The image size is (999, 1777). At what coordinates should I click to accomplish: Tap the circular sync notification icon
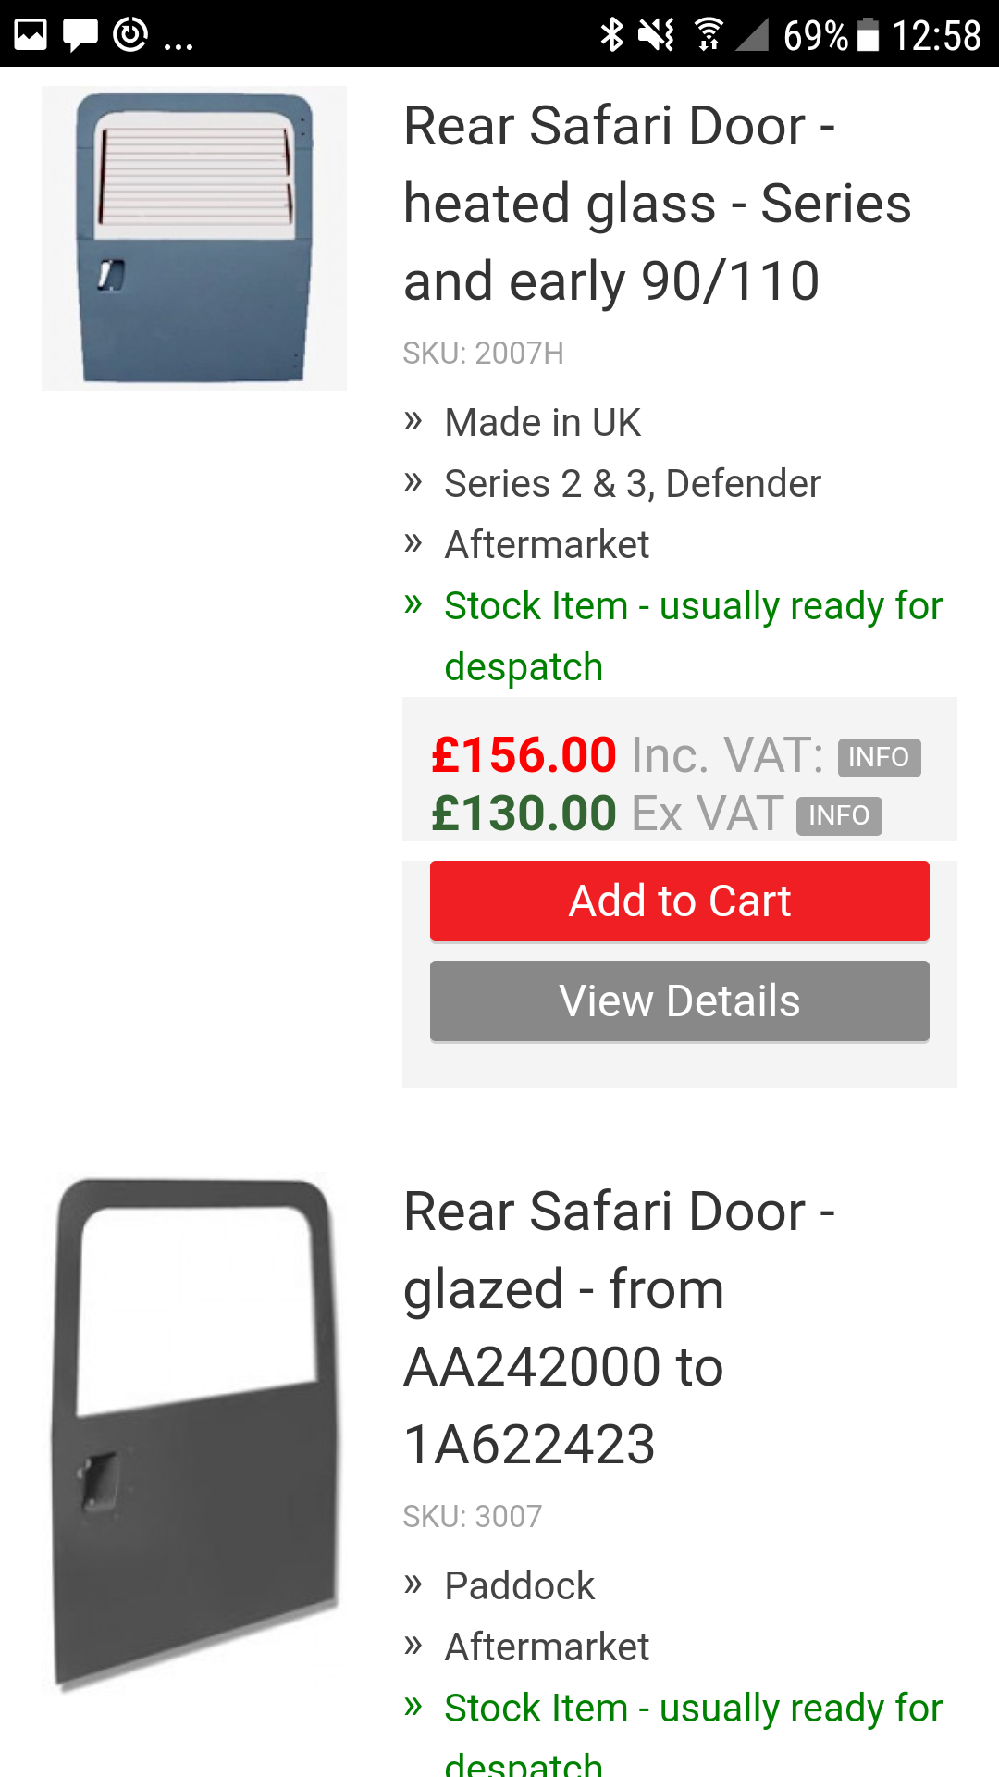click(x=130, y=35)
